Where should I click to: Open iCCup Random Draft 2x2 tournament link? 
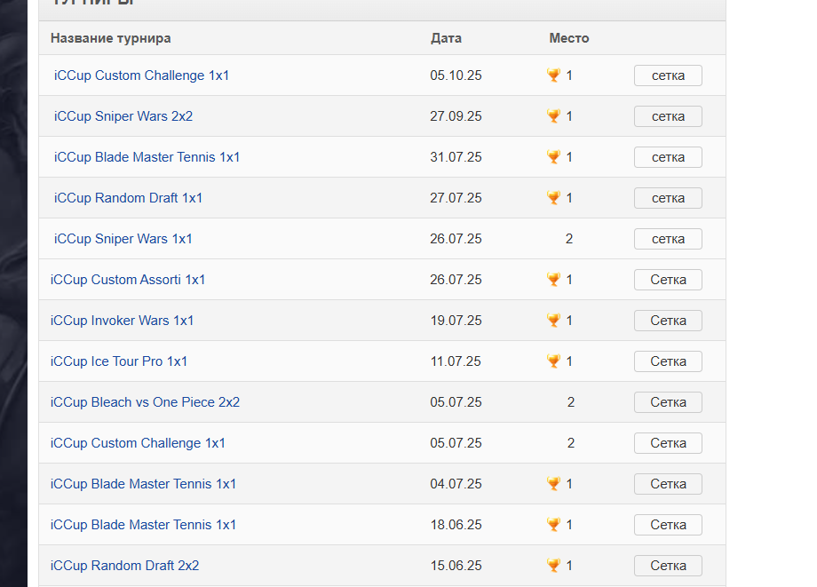(124, 566)
